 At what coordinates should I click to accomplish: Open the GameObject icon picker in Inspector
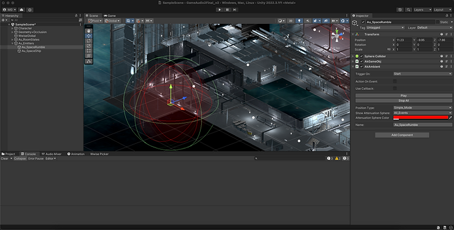coord(355,23)
